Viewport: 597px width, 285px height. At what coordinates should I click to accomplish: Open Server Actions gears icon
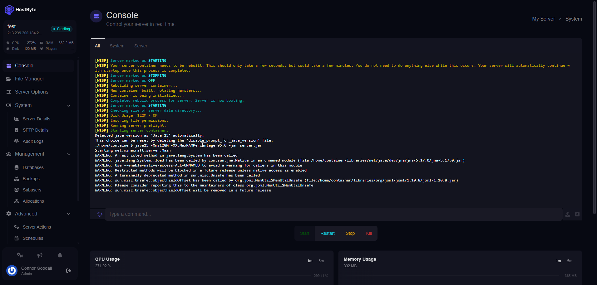point(17,227)
